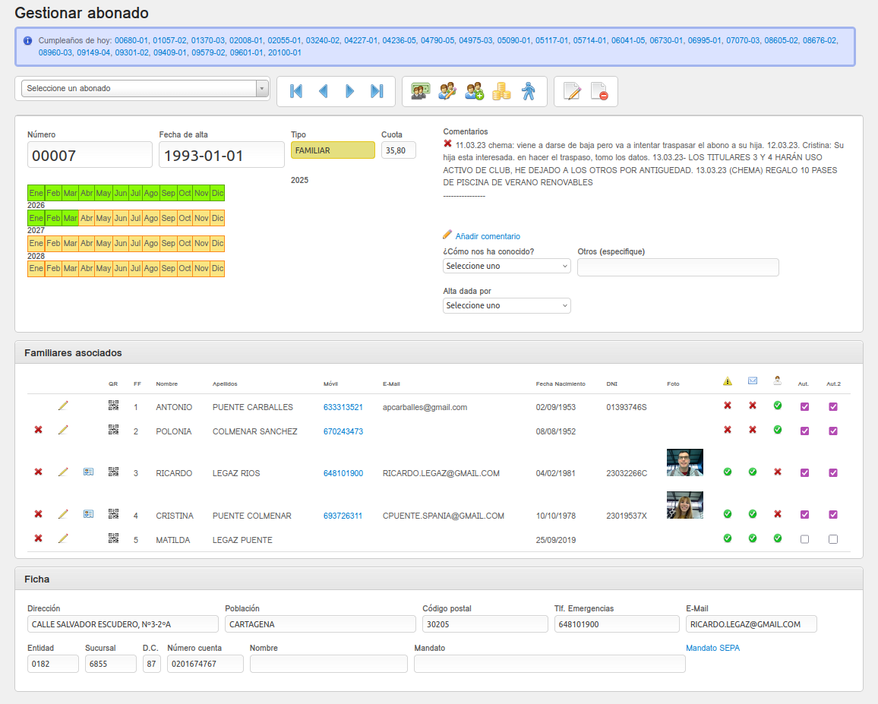Uncheck the Aut. checkbox for RICARDO
The height and width of the screenshot is (704, 878).
point(805,472)
